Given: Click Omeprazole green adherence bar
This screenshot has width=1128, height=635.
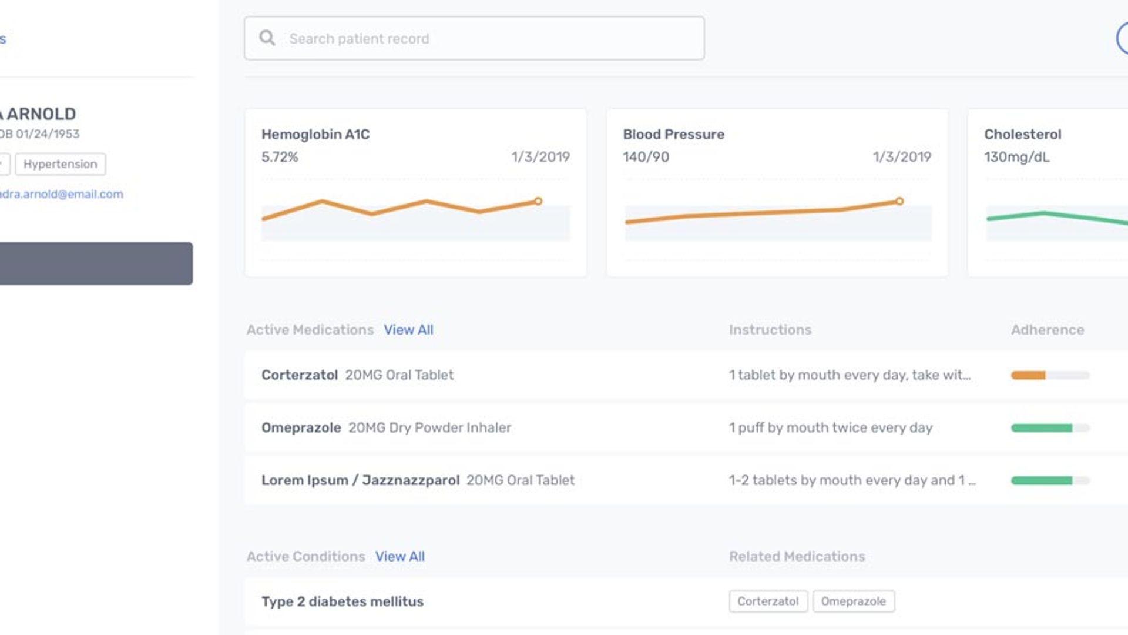Looking at the screenshot, I should click(1042, 428).
